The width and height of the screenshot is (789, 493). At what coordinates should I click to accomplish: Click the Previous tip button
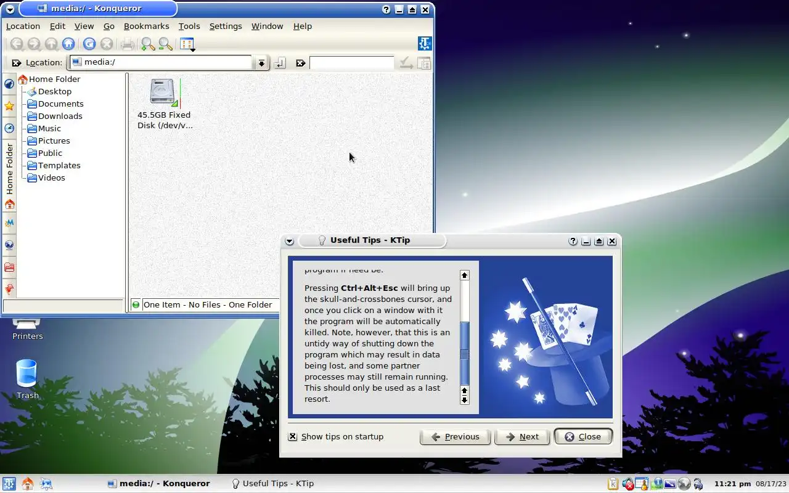tap(455, 436)
